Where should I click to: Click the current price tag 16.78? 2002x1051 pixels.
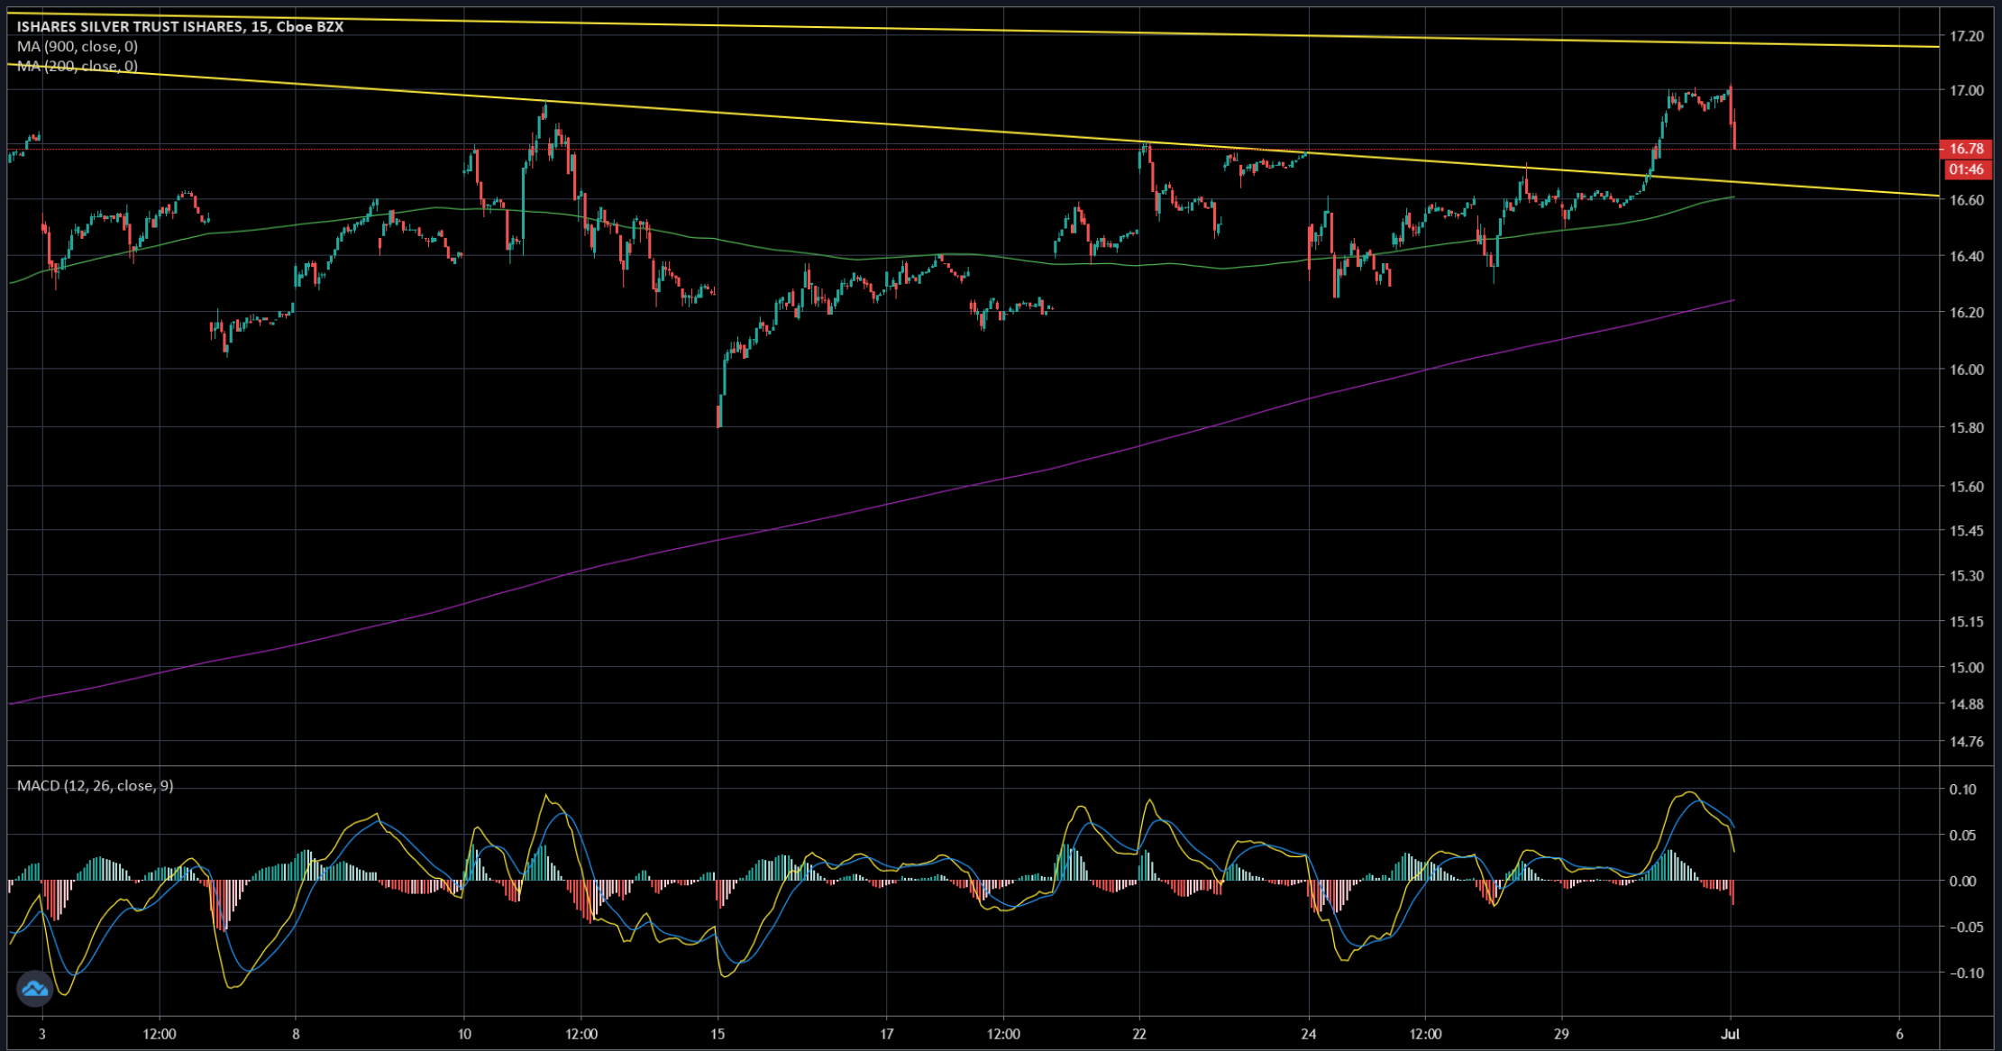[1966, 149]
